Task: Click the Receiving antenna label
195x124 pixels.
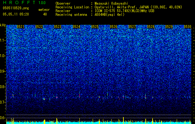Action: [x=71, y=15]
